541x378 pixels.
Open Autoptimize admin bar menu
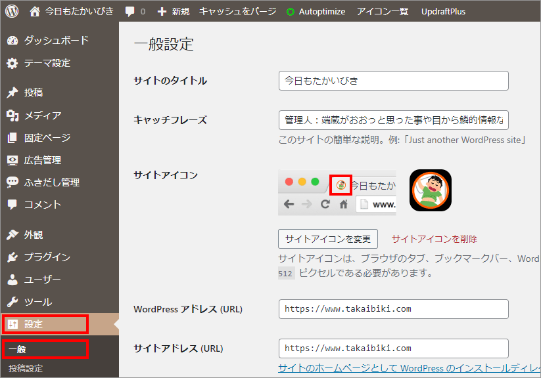click(321, 12)
